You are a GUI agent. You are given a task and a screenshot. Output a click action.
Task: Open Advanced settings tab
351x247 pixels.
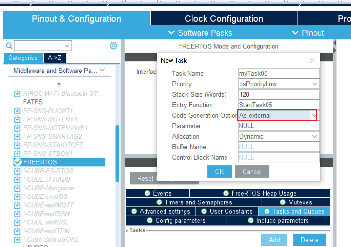click(160, 211)
